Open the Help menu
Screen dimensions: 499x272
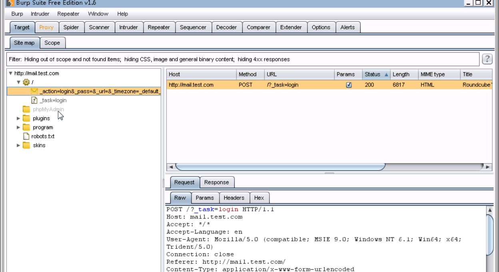click(122, 14)
